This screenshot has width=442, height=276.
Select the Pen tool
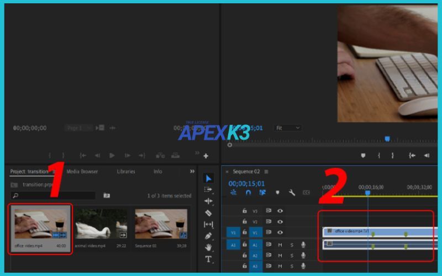(x=208, y=236)
